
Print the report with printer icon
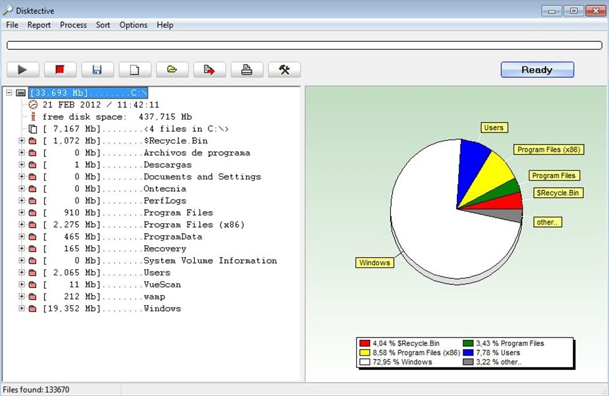pyautogui.click(x=247, y=70)
